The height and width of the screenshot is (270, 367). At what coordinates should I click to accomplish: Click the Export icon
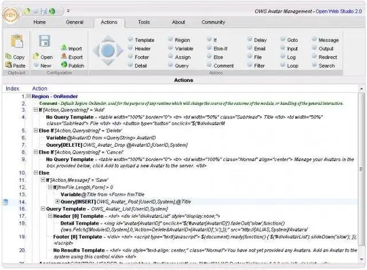64,56
